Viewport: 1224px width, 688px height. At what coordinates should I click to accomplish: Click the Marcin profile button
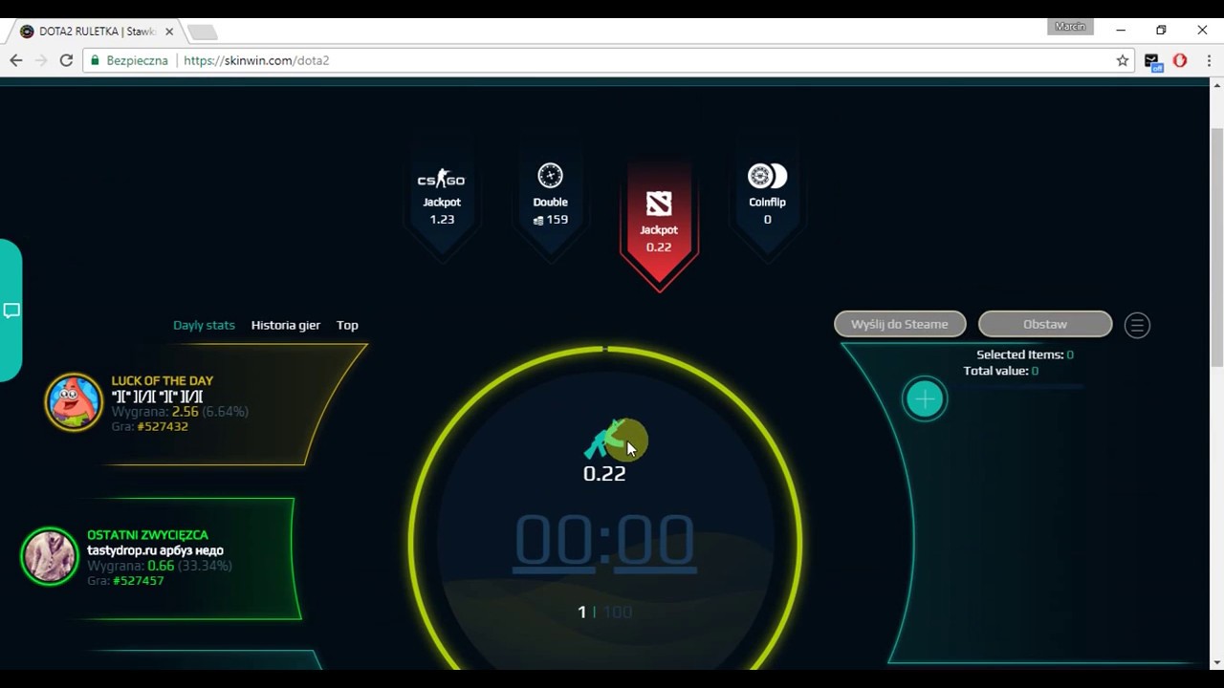pos(1070,27)
